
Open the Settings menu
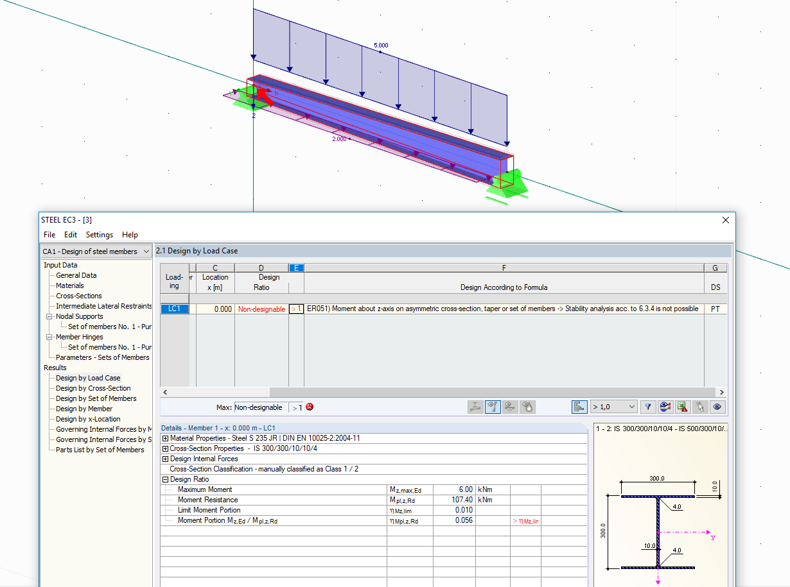tap(100, 235)
